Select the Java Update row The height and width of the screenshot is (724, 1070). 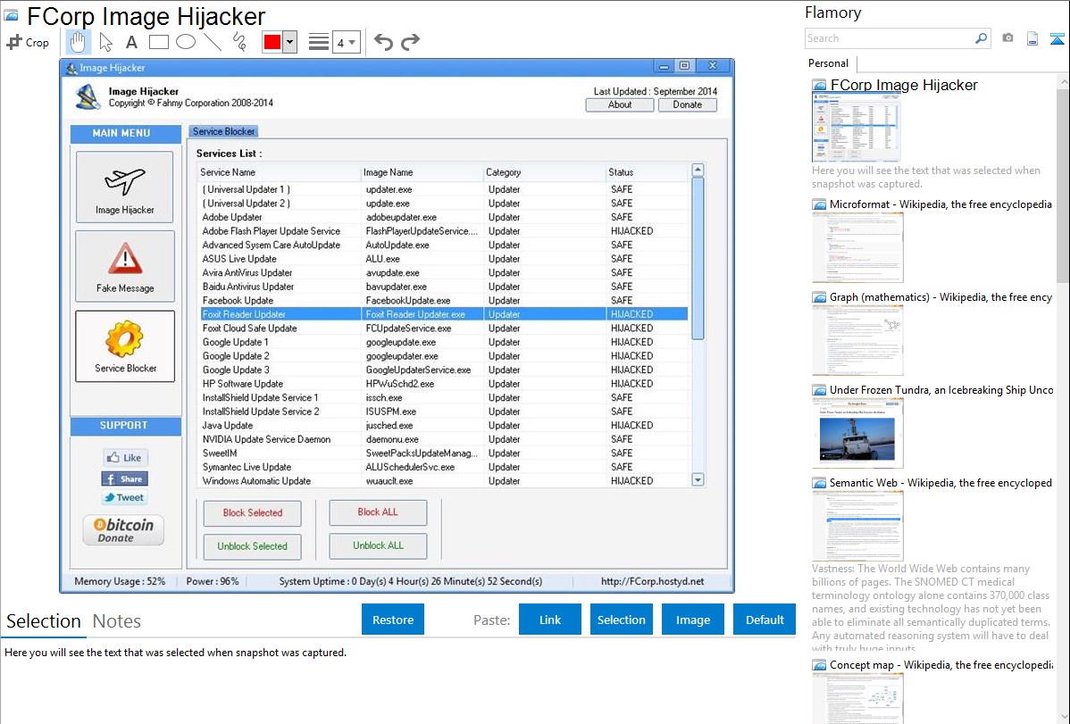[x=443, y=425]
